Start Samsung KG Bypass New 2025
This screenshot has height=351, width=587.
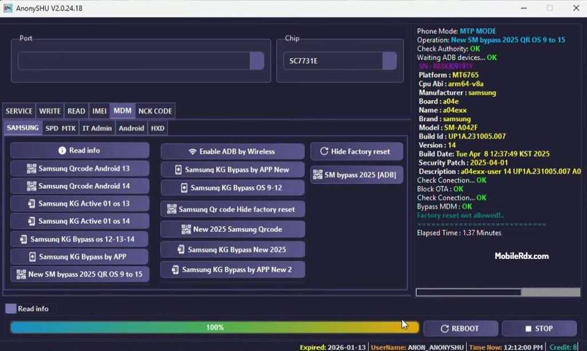point(233,250)
